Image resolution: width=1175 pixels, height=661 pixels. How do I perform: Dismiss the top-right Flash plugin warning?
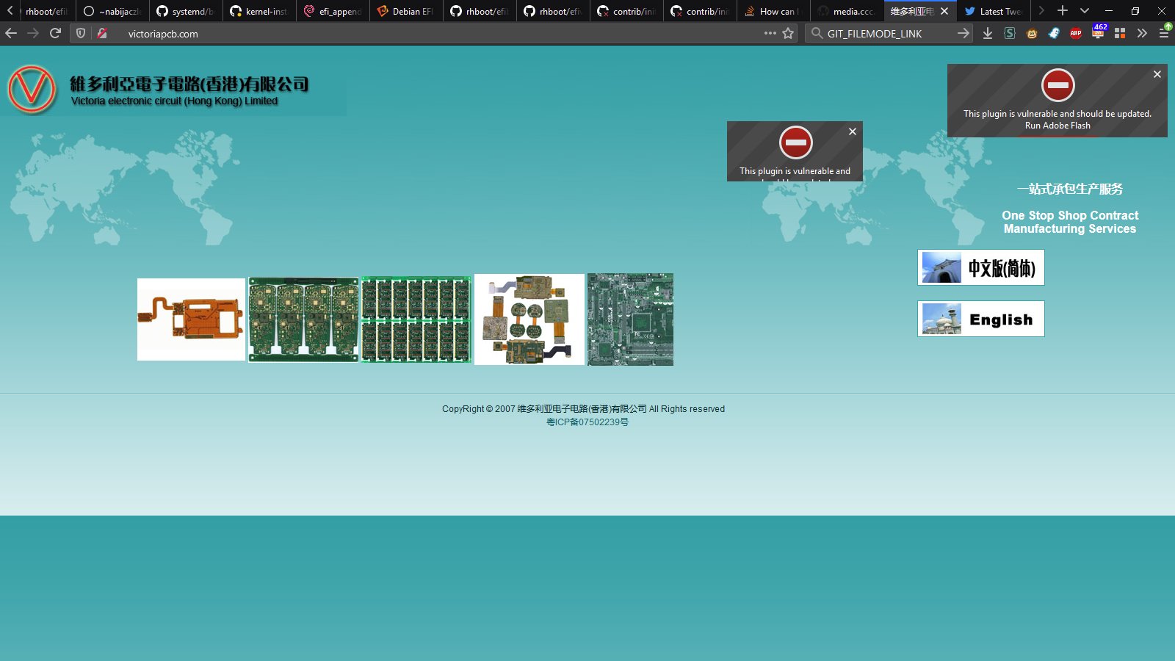[1157, 74]
